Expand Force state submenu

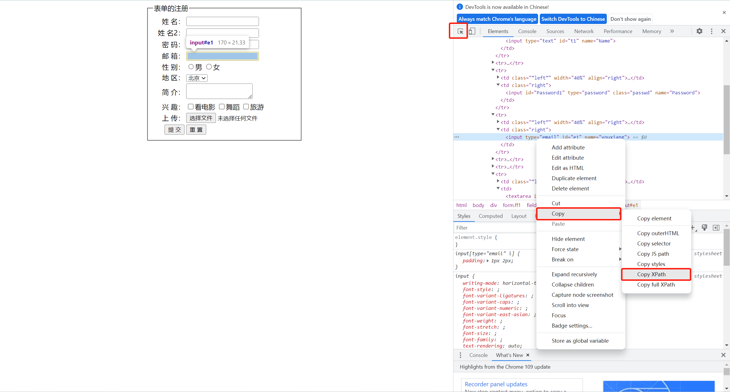[x=620, y=249]
